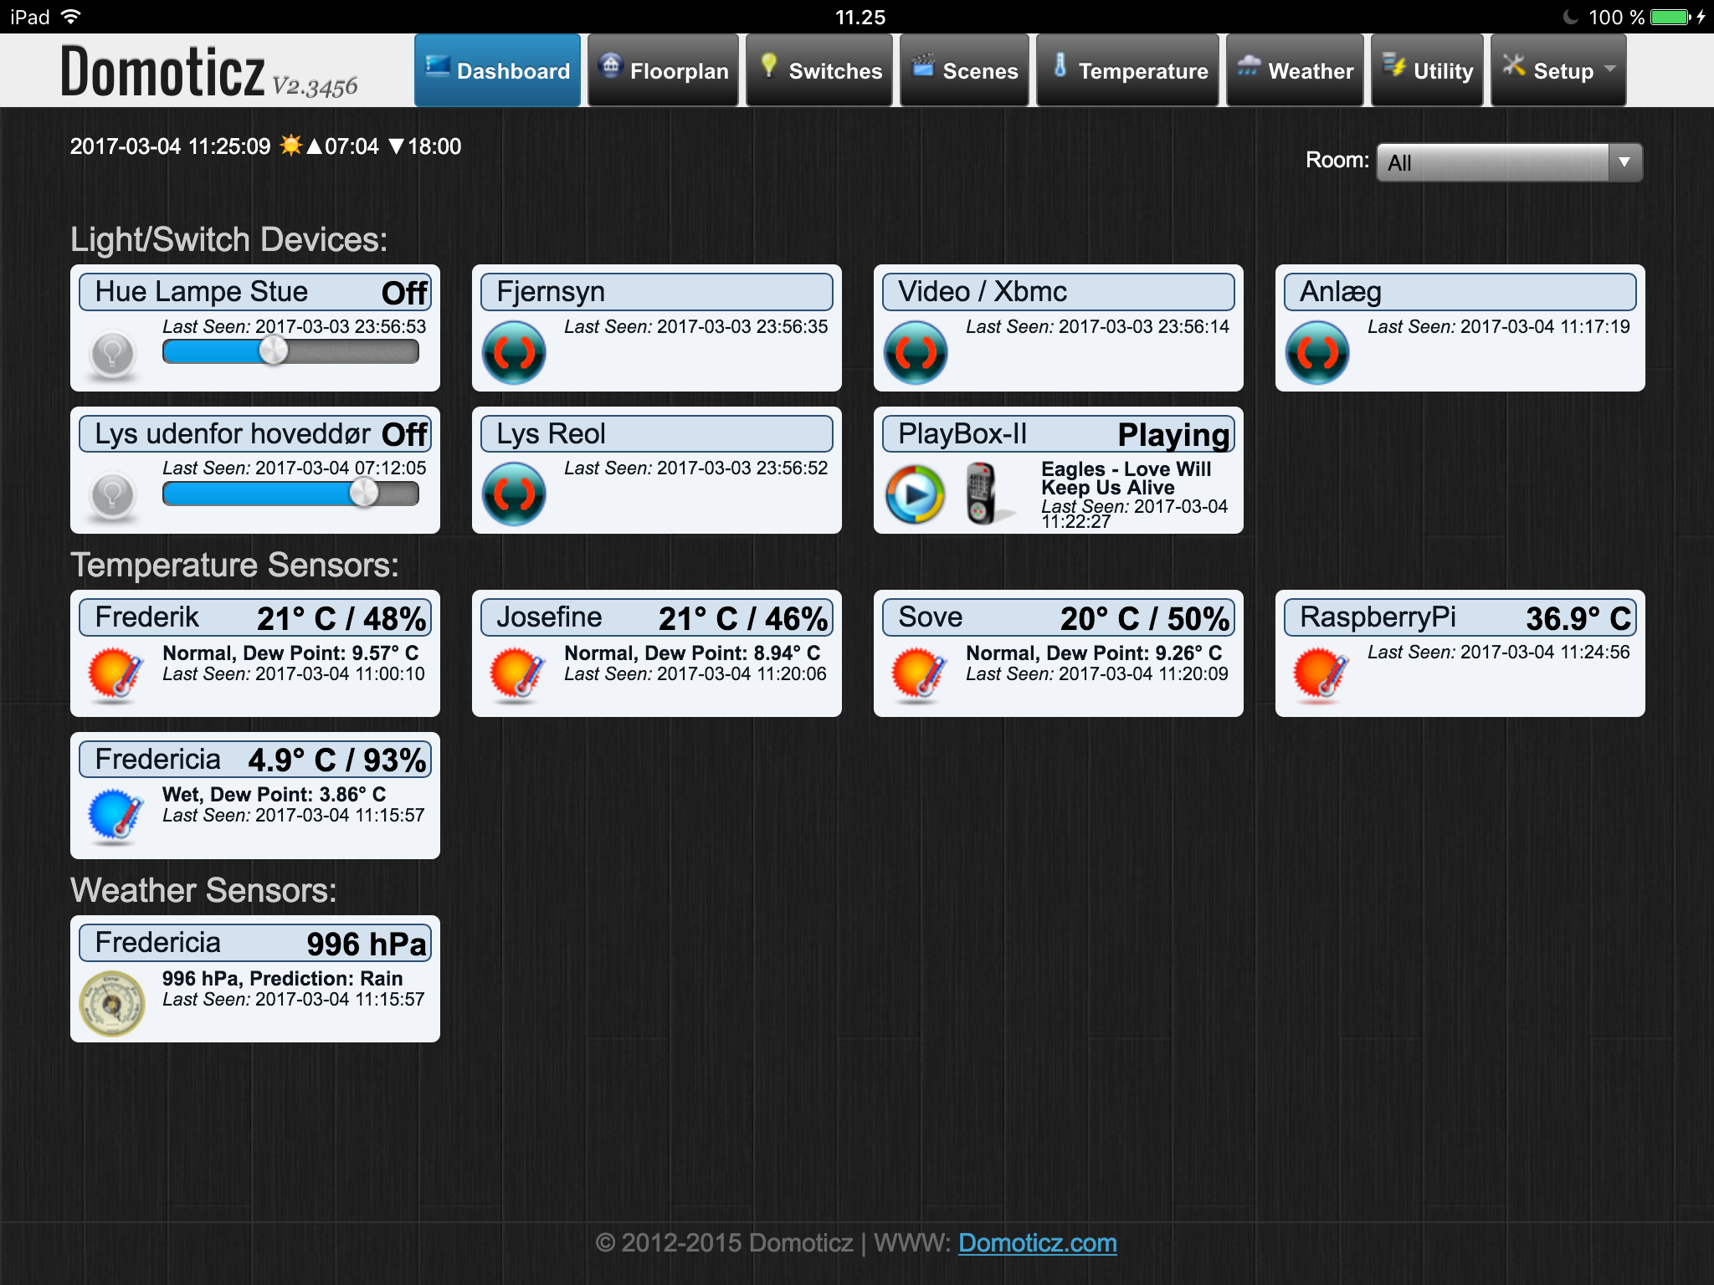Switch to the Weather tab
Screen dimensions: 1714x1285
[x=1295, y=70]
